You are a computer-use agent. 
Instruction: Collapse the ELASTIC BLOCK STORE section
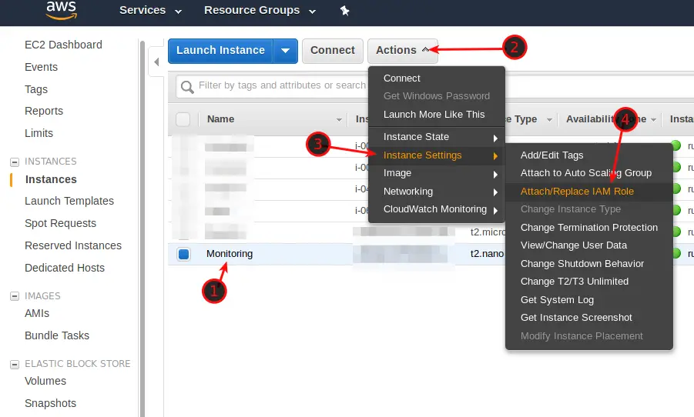coord(15,365)
